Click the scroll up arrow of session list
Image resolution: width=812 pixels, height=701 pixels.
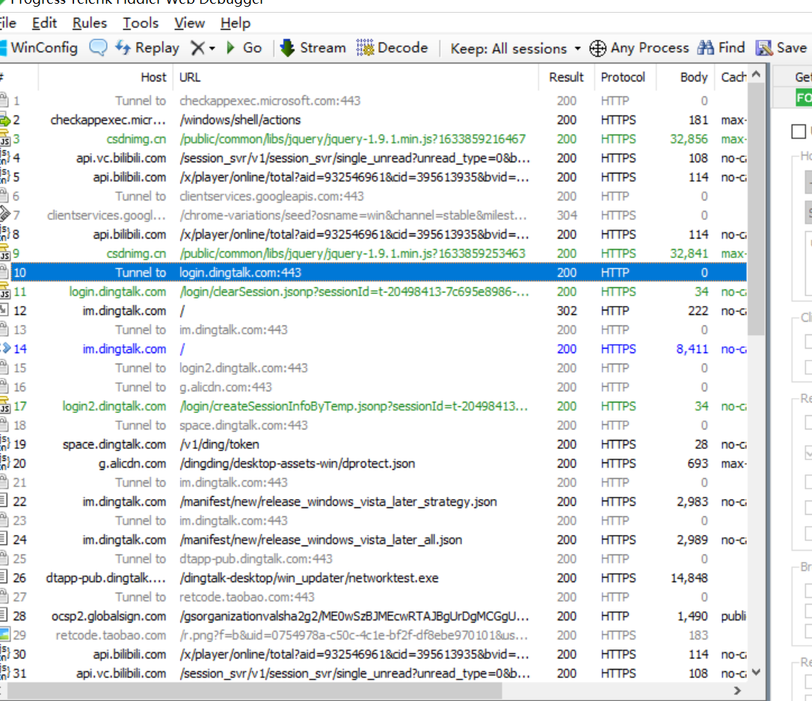tap(756, 74)
